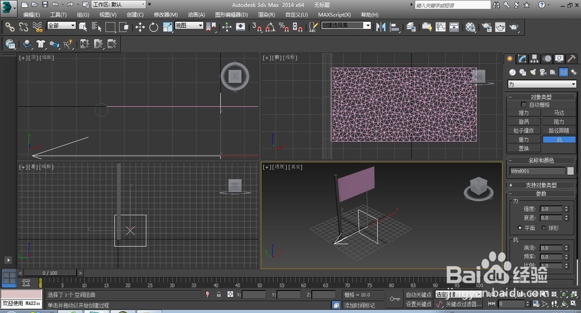Select the 平面 radio button

coord(520,228)
